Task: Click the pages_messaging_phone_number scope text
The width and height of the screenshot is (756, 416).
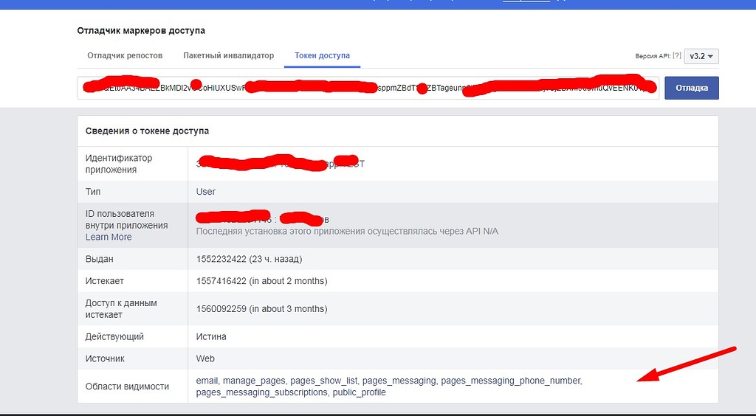Action: pos(511,381)
